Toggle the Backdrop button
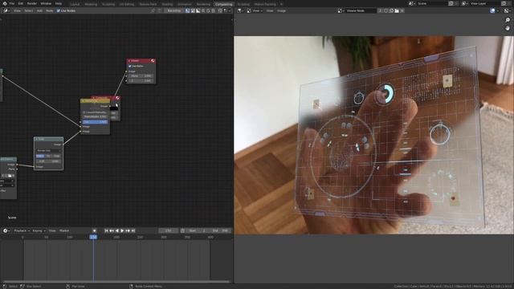This screenshot has height=289, width=514. [173, 10]
